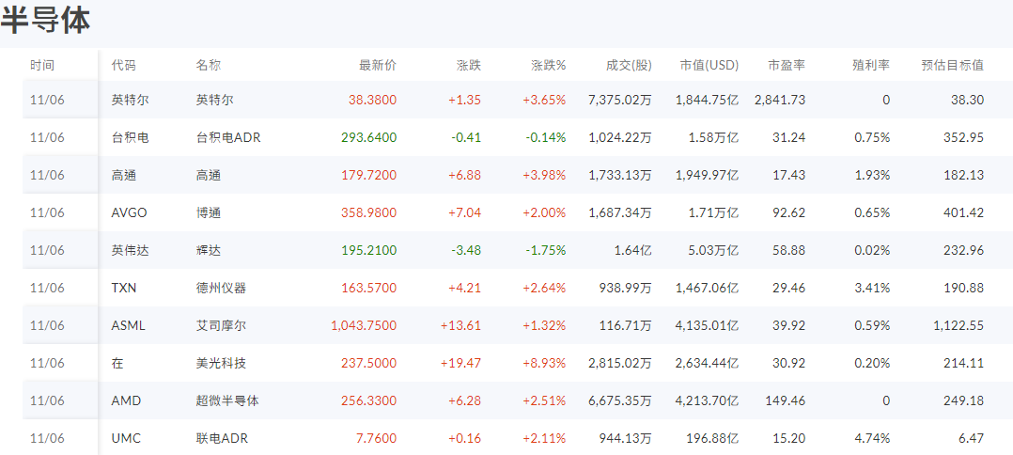Click the ASML ticker code
This screenshot has width=1013, height=455.
point(128,325)
